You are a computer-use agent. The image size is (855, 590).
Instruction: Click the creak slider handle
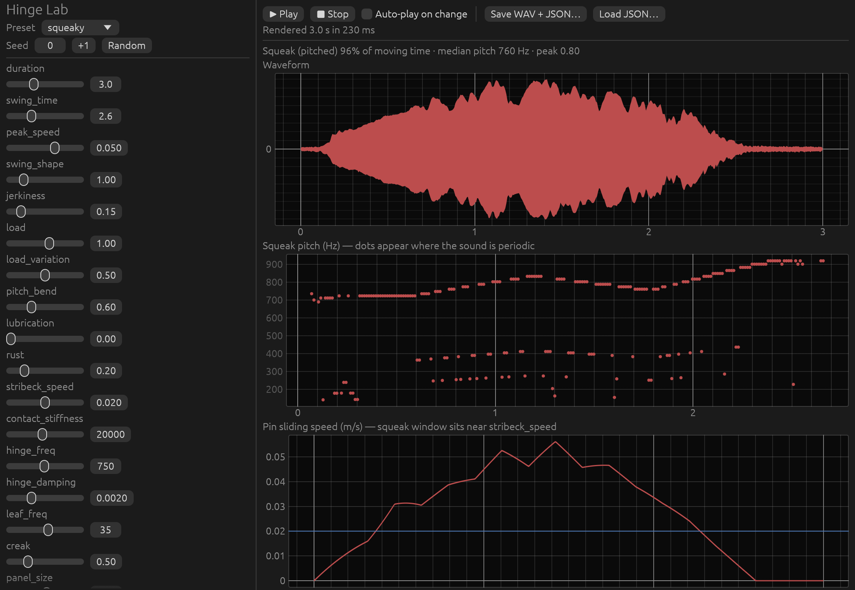[28, 562]
